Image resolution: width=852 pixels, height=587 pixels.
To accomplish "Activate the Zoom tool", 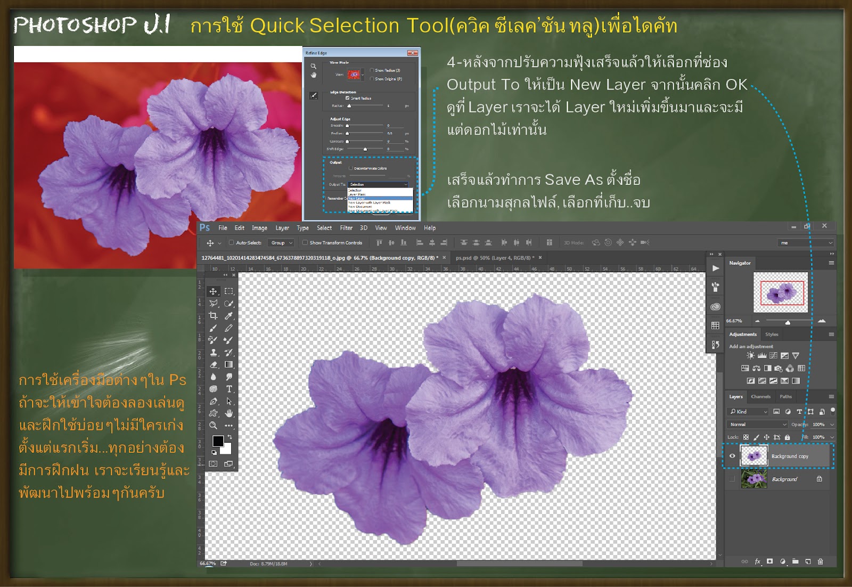I will 214,426.
